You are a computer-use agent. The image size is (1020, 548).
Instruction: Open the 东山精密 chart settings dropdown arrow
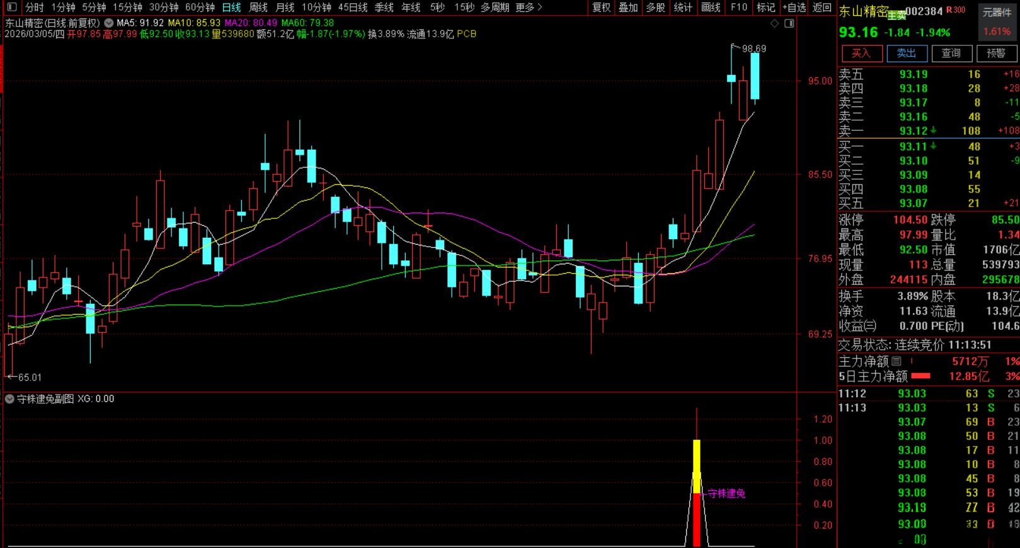[109, 23]
